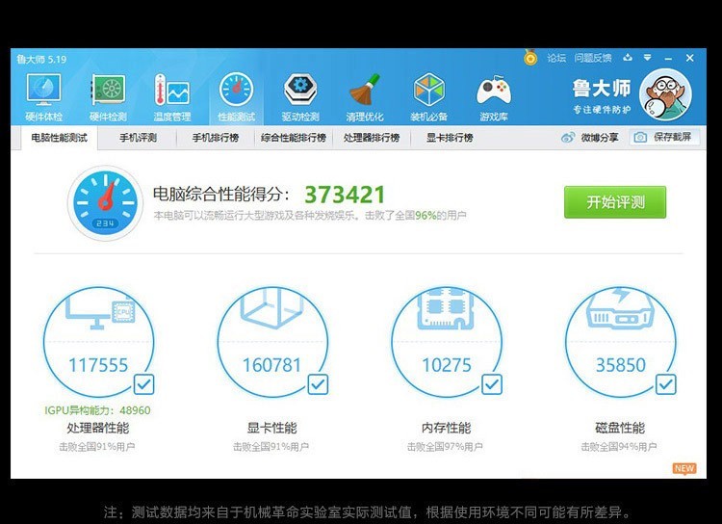
Task: Click the 磁盘性能 label
Action: click(620, 428)
